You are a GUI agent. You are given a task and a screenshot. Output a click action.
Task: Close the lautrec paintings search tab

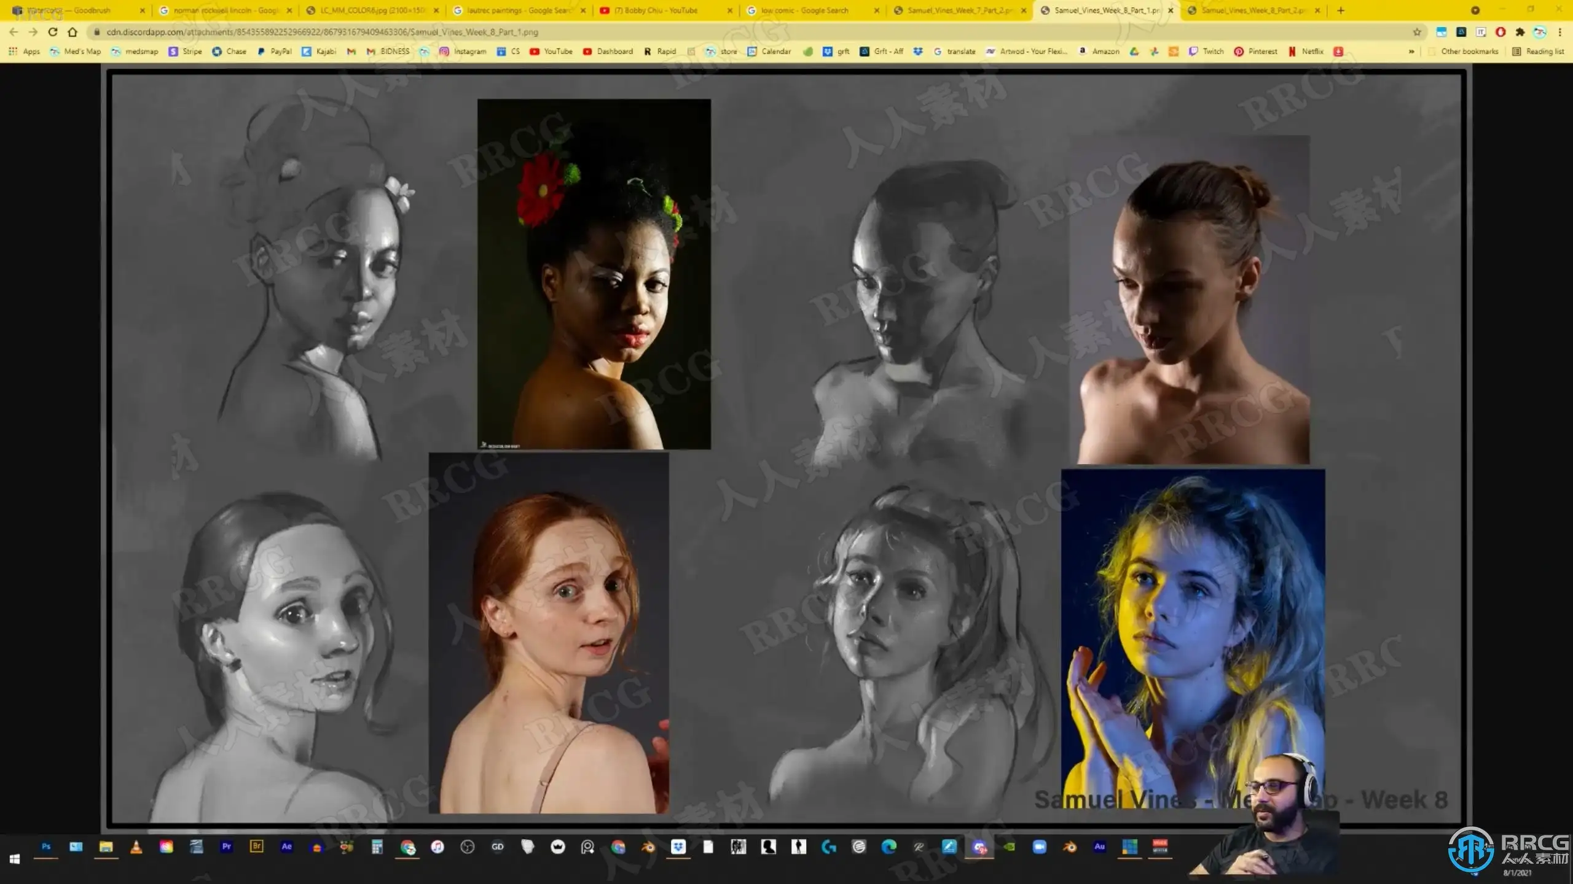coord(583,10)
